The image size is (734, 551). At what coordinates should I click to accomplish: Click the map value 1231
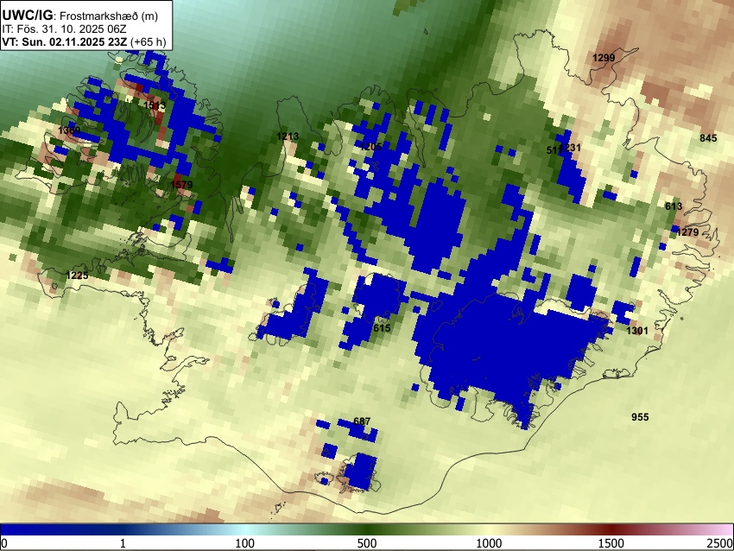coord(570,148)
